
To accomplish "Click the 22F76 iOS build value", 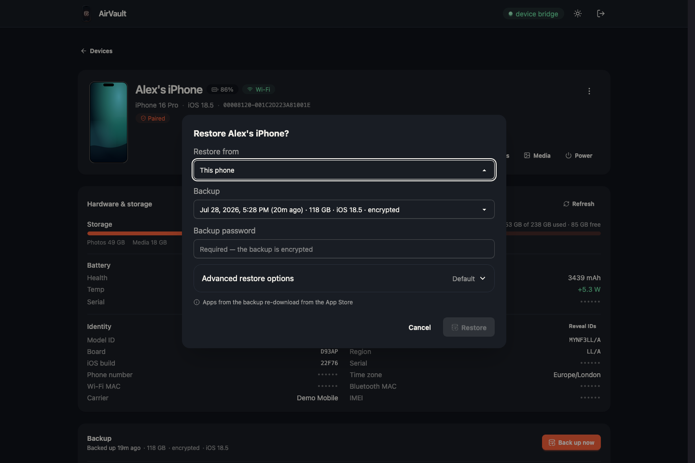I will [329, 363].
